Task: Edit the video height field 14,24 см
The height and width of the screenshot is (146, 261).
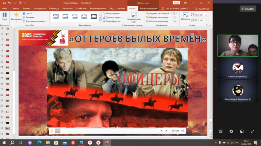Action: 199,15
